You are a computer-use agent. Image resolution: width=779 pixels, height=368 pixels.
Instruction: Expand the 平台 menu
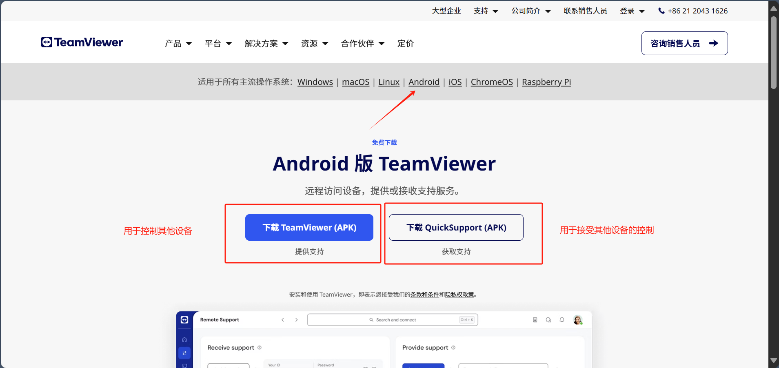pyautogui.click(x=218, y=44)
